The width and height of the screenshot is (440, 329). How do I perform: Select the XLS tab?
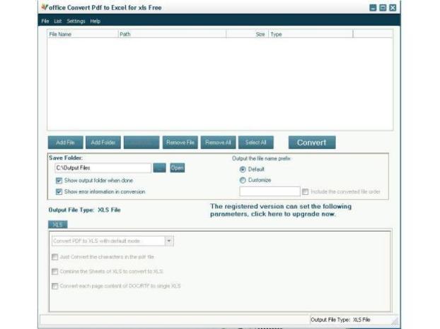pos(57,225)
